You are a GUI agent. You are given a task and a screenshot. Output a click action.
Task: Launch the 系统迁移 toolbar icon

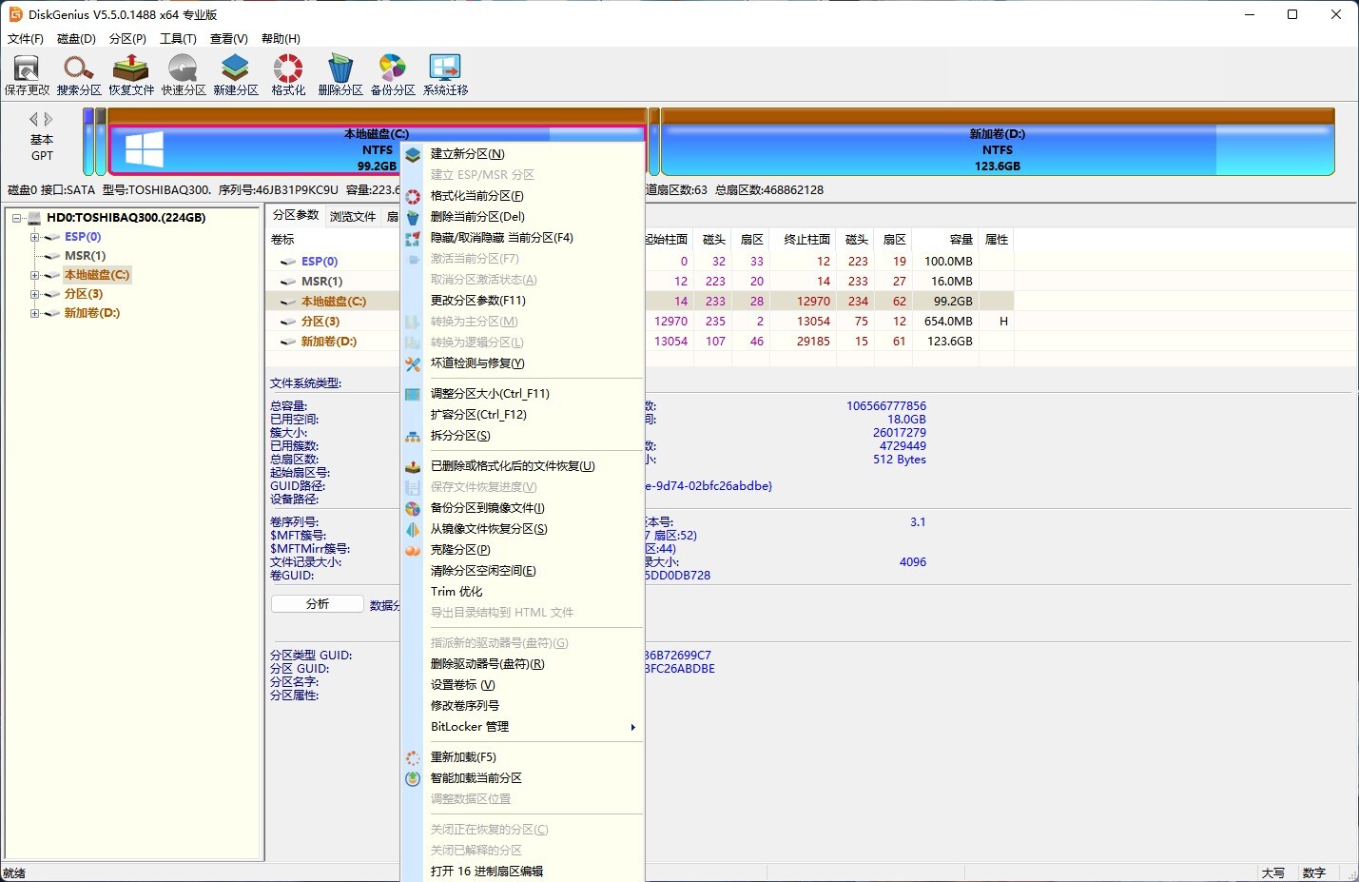point(445,74)
